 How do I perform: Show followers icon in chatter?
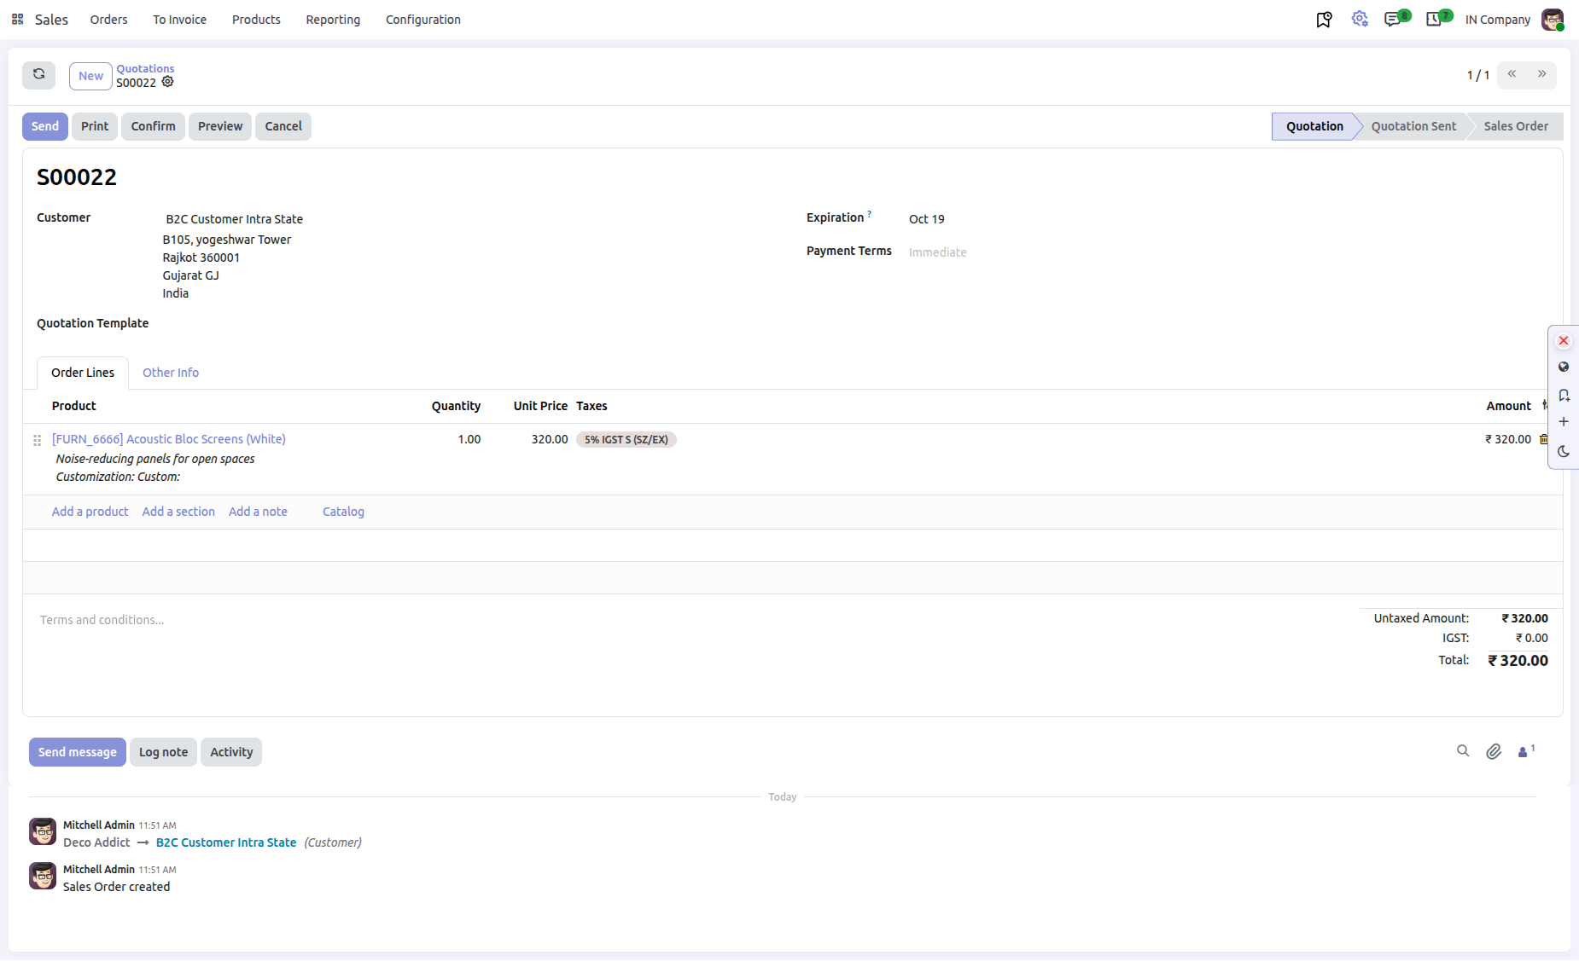point(1525,751)
